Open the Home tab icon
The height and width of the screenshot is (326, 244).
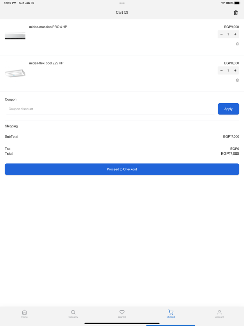24,312
